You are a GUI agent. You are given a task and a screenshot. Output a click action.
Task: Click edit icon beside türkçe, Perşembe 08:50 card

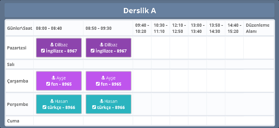pos(94,107)
